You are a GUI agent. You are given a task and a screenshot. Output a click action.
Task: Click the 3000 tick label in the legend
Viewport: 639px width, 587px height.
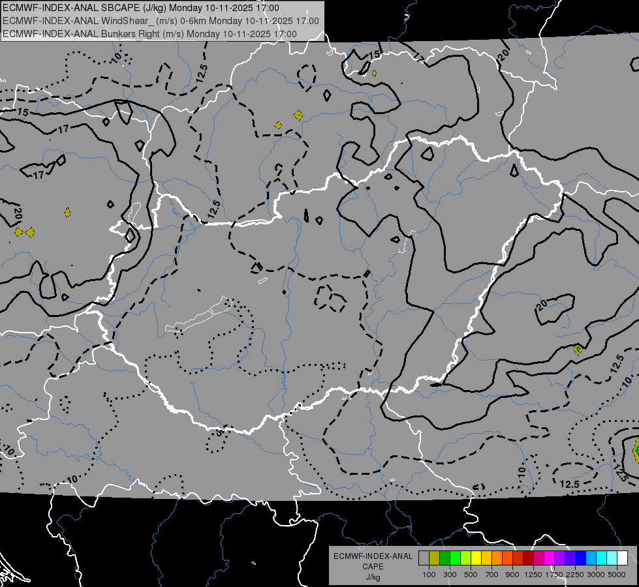(x=596, y=575)
